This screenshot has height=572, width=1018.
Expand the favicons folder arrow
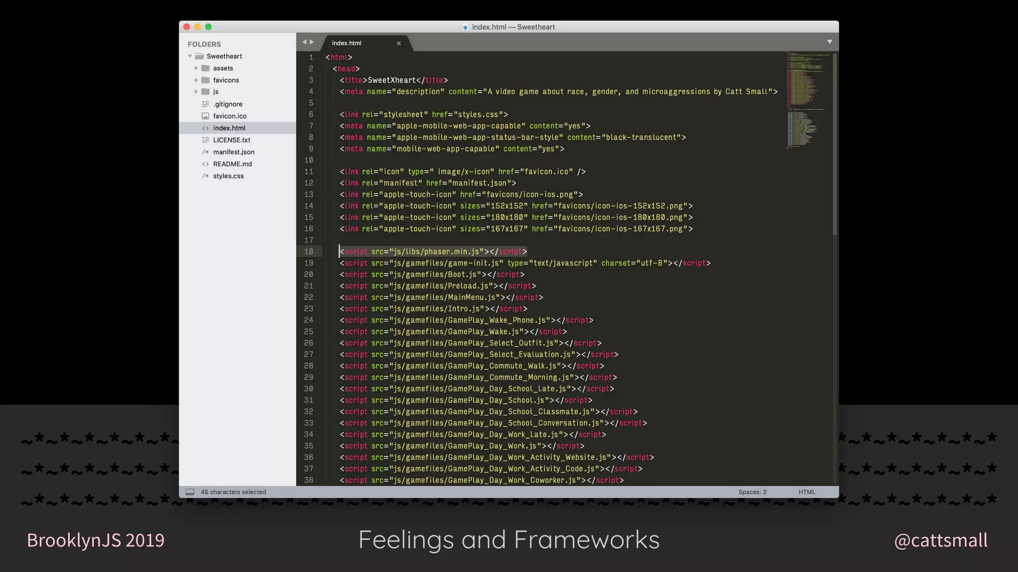click(196, 80)
